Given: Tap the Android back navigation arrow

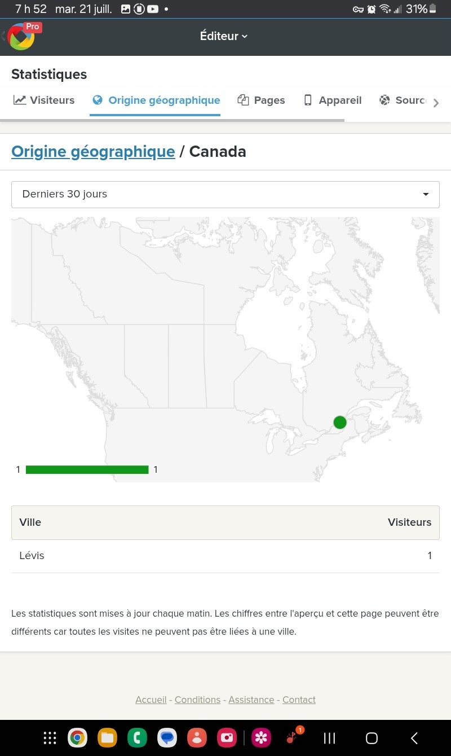Looking at the screenshot, I should click(414, 738).
